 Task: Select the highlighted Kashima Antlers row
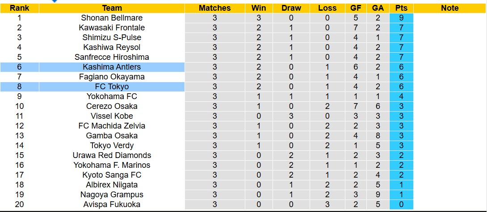pos(112,67)
